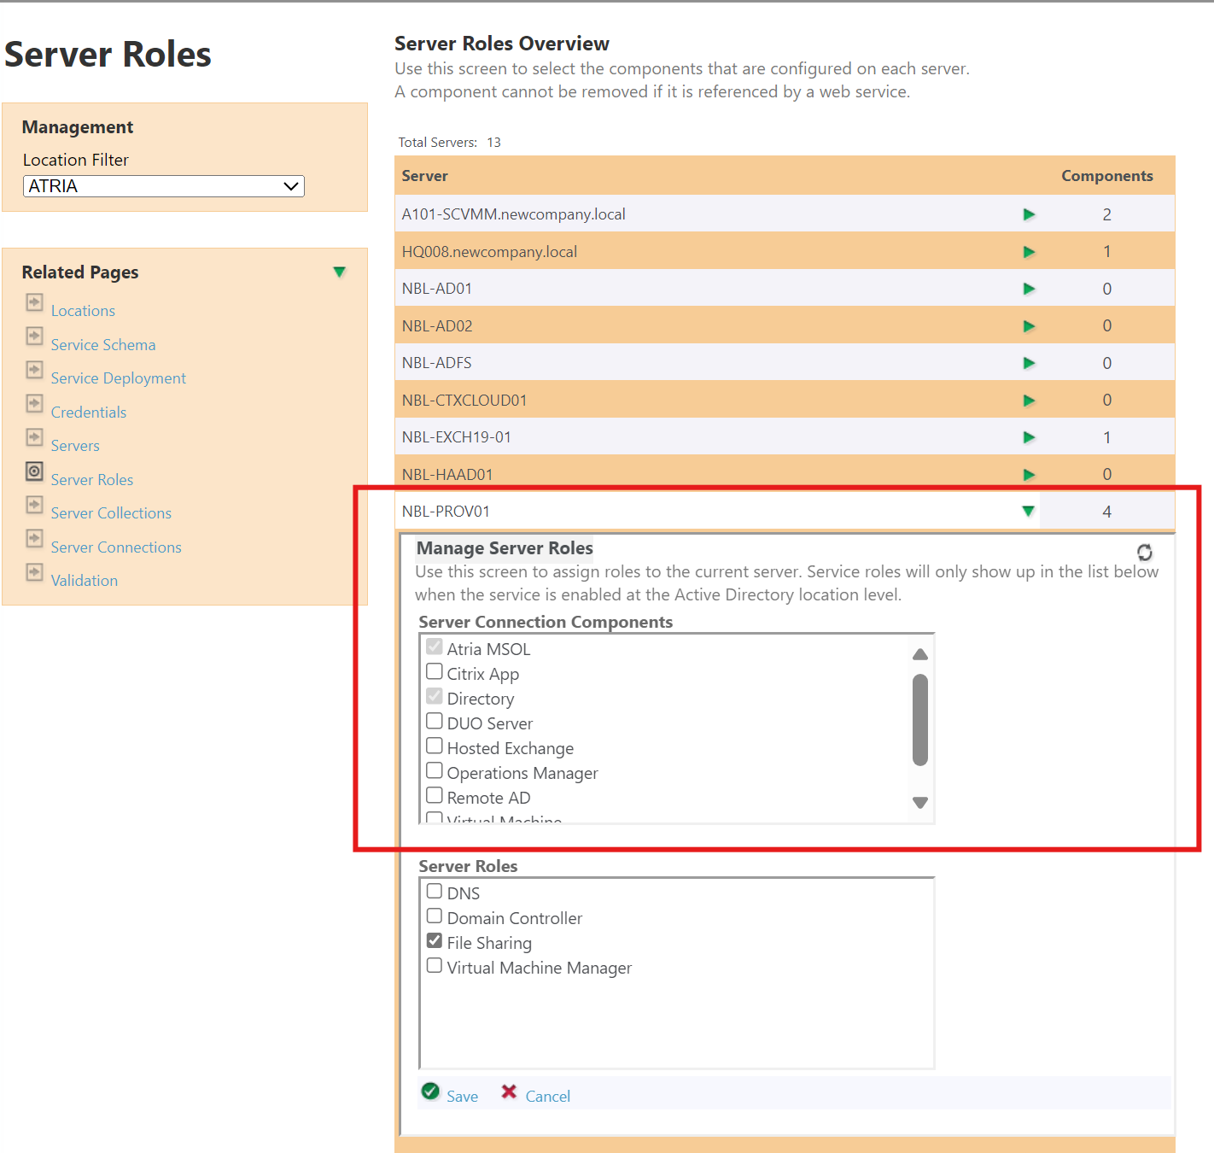Navigate to the Server Collections page
The width and height of the screenshot is (1214, 1153).
pyautogui.click(x=110, y=512)
